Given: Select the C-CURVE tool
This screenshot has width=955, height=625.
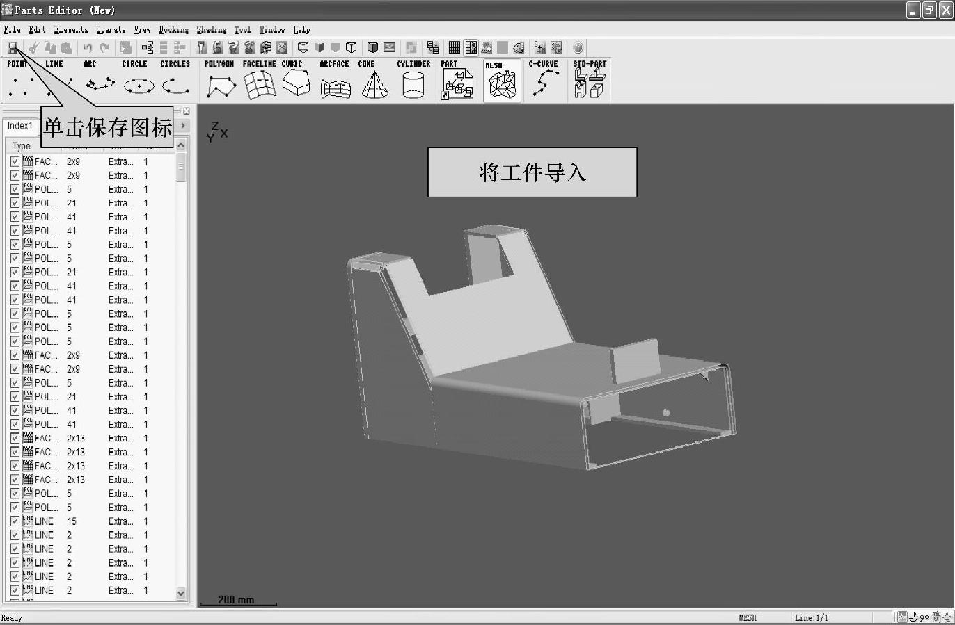Looking at the screenshot, I should pos(543,81).
